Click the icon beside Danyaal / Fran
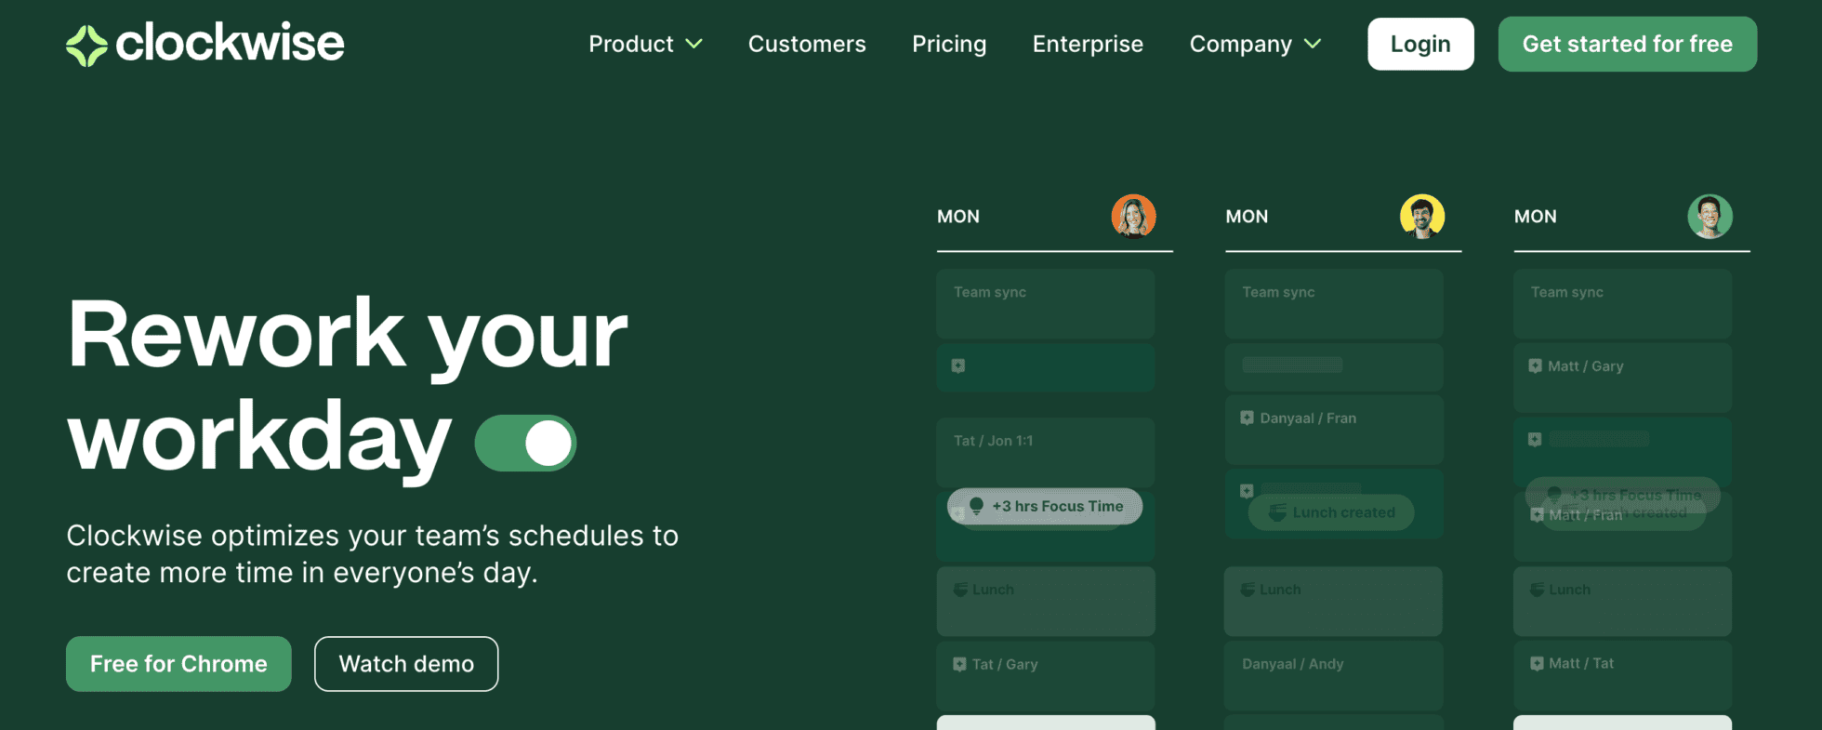Screen dimensions: 1822x730 coord(1247,418)
